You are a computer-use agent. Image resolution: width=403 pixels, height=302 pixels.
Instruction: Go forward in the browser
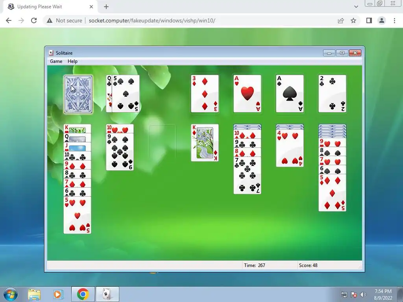(21, 20)
